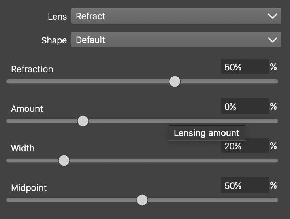Click the Refraction label text

(32, 69)
